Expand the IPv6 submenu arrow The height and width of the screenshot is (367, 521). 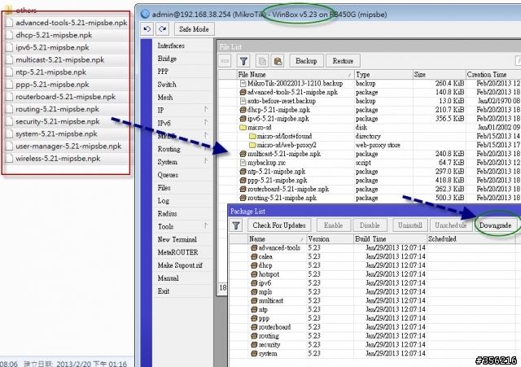tap(206, 123)
